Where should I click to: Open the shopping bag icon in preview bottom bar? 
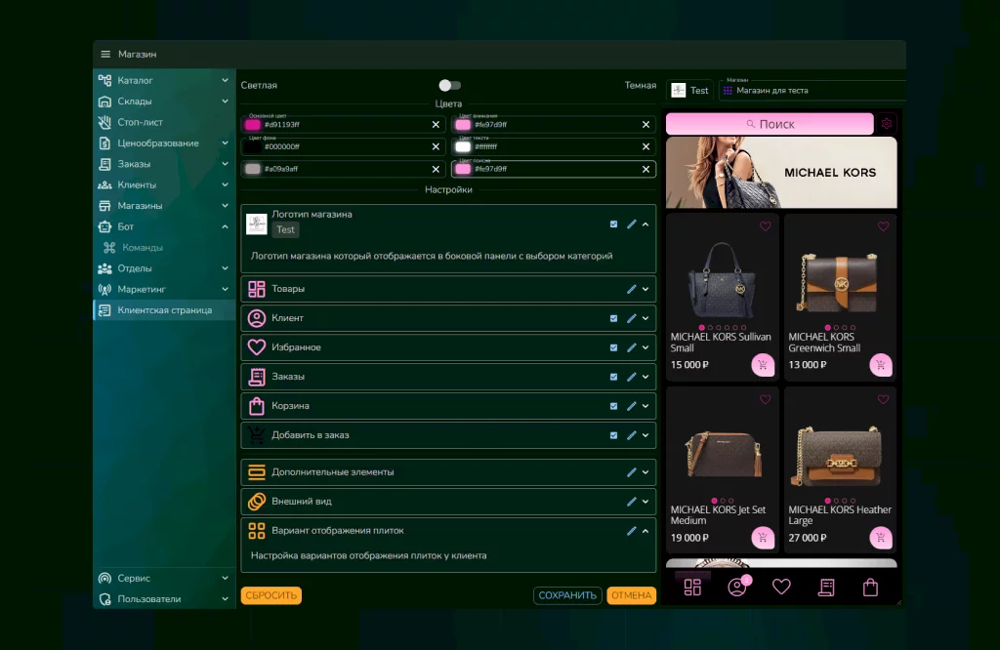coord(870,587)
